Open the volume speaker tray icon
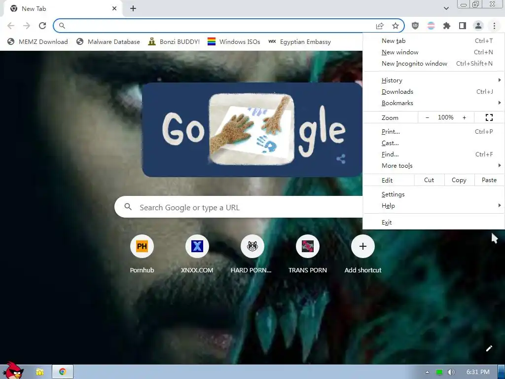The width and height of the screenshot is (505, 379). [x=451, y=372]
